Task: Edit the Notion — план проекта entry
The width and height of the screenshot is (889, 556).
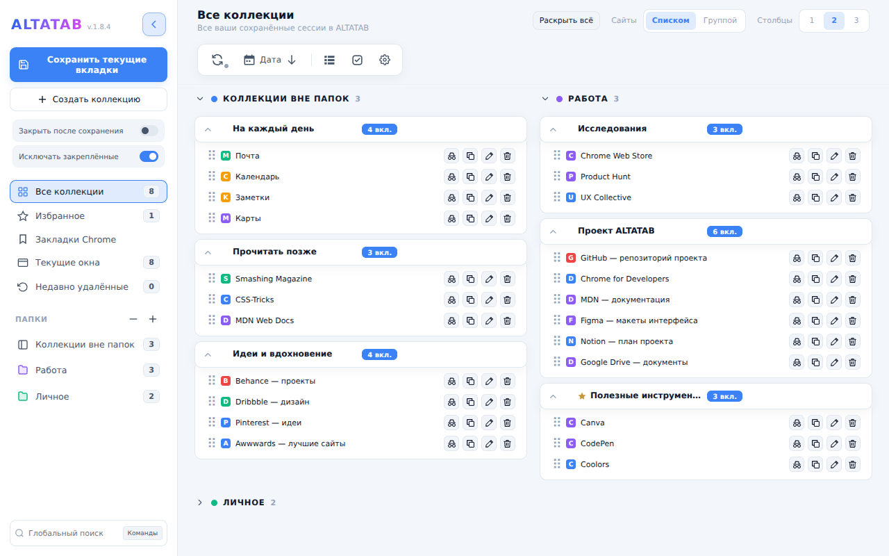Action: pos(834,341)
